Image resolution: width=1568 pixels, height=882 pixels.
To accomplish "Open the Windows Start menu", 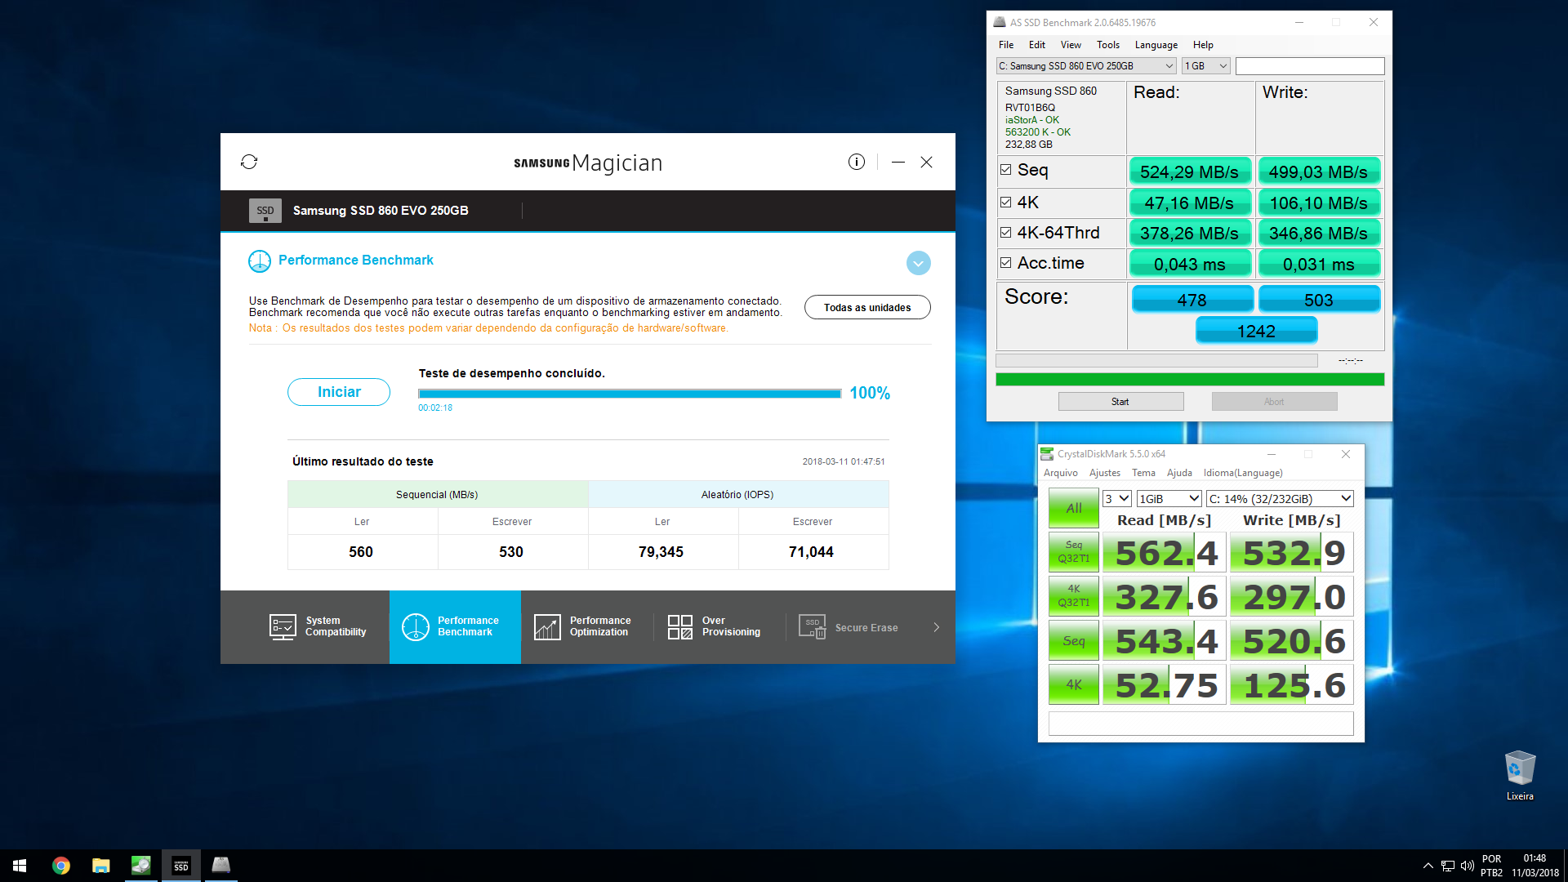I will coord(20,866).
